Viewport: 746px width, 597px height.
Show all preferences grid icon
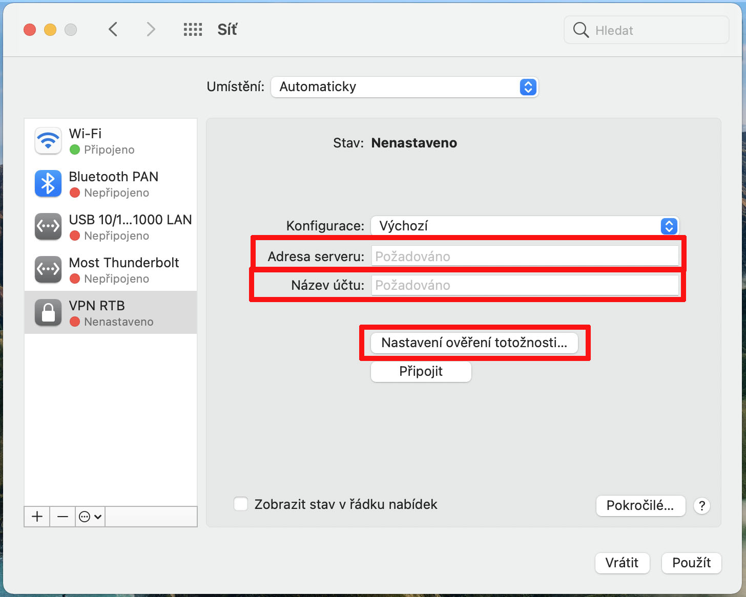pyautogui.click(x=193, y=30)
